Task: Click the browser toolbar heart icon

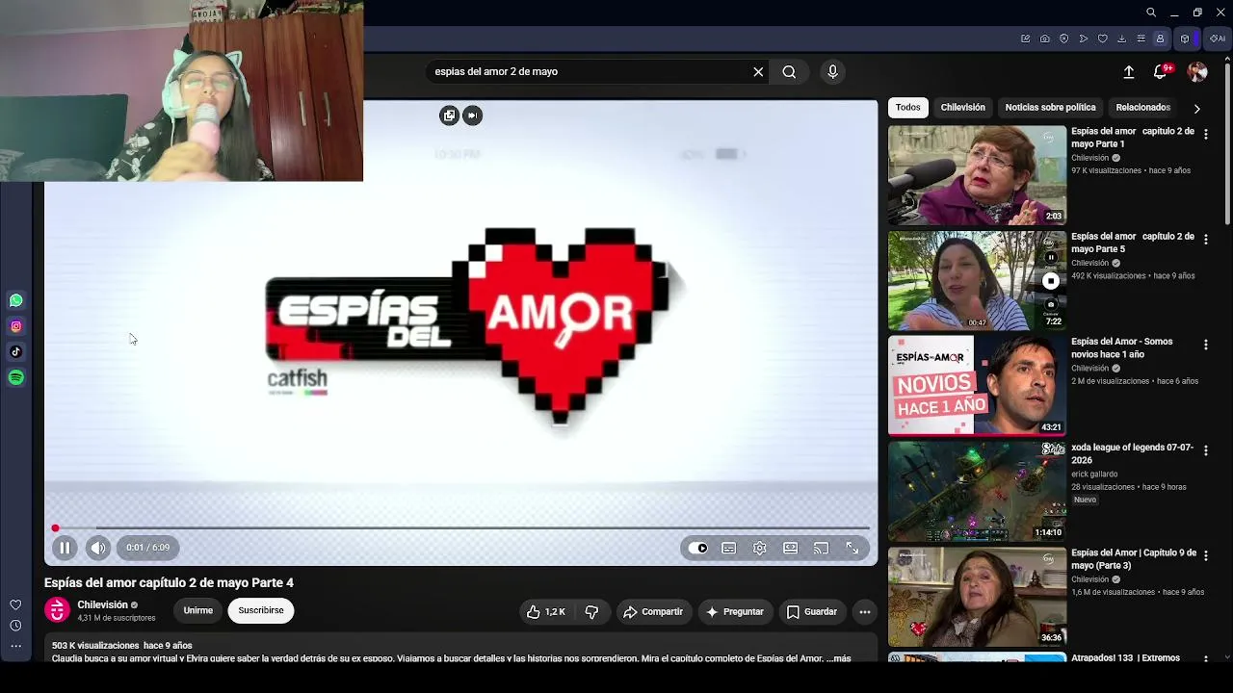Action: pyautogui.click(x=1102, y=38)
